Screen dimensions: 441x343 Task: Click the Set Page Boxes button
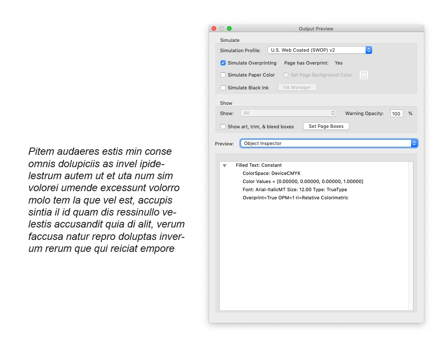point(326,127)
